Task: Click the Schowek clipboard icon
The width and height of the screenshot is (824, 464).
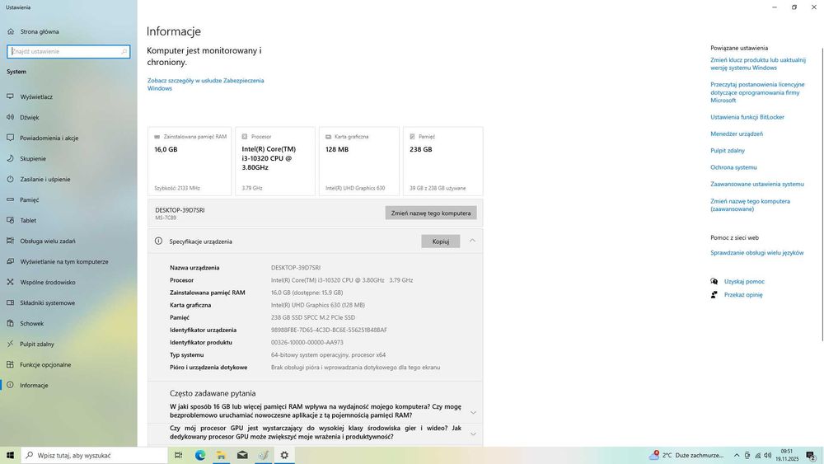Action: pos(10,323)
